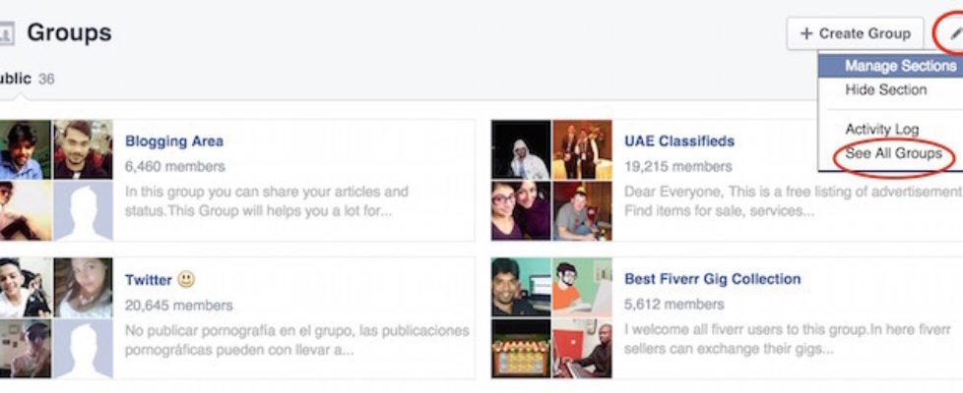Screen dimensions: 963x393
Task: Select See All Groups option
Action: click(x=893, y=154)
